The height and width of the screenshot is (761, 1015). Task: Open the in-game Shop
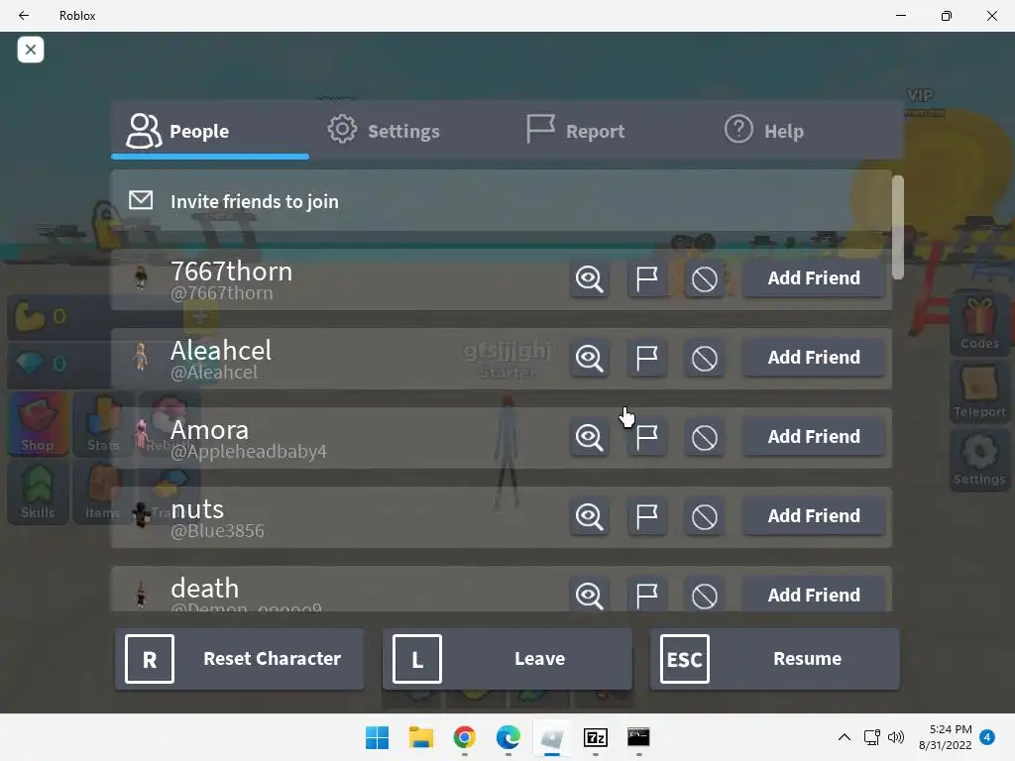(x=38, y=424)
